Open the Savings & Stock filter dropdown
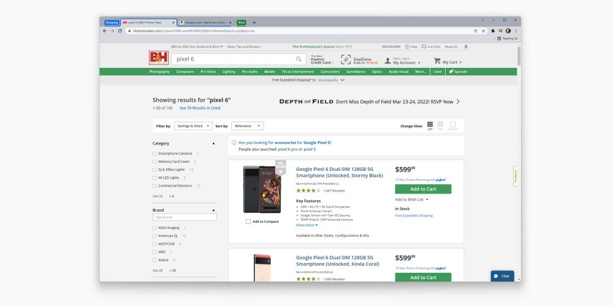The width and height of the screenshot is (613, 306). pyautogui.click(x=190, y=126)
